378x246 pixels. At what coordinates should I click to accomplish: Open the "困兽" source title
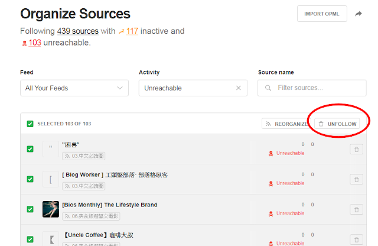[71, 145]
